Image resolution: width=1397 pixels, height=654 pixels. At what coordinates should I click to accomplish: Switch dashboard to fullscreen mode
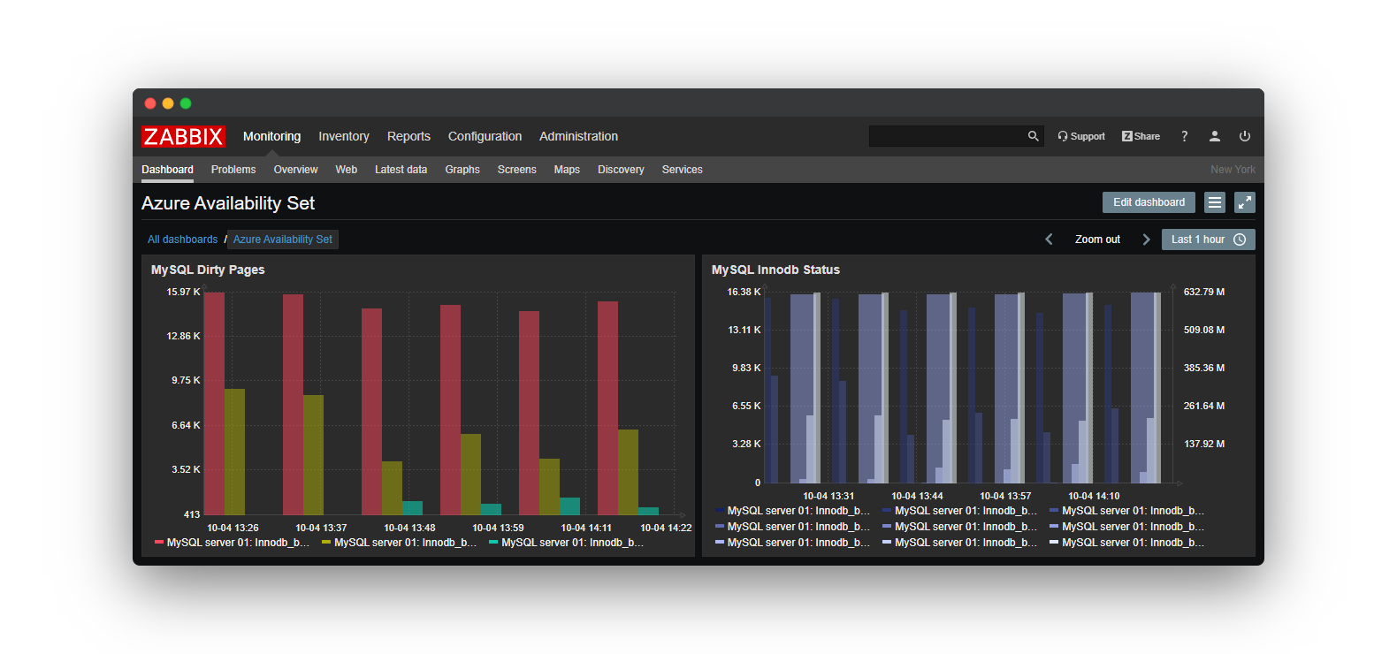pyautogui.click(x=1245, y=202)
